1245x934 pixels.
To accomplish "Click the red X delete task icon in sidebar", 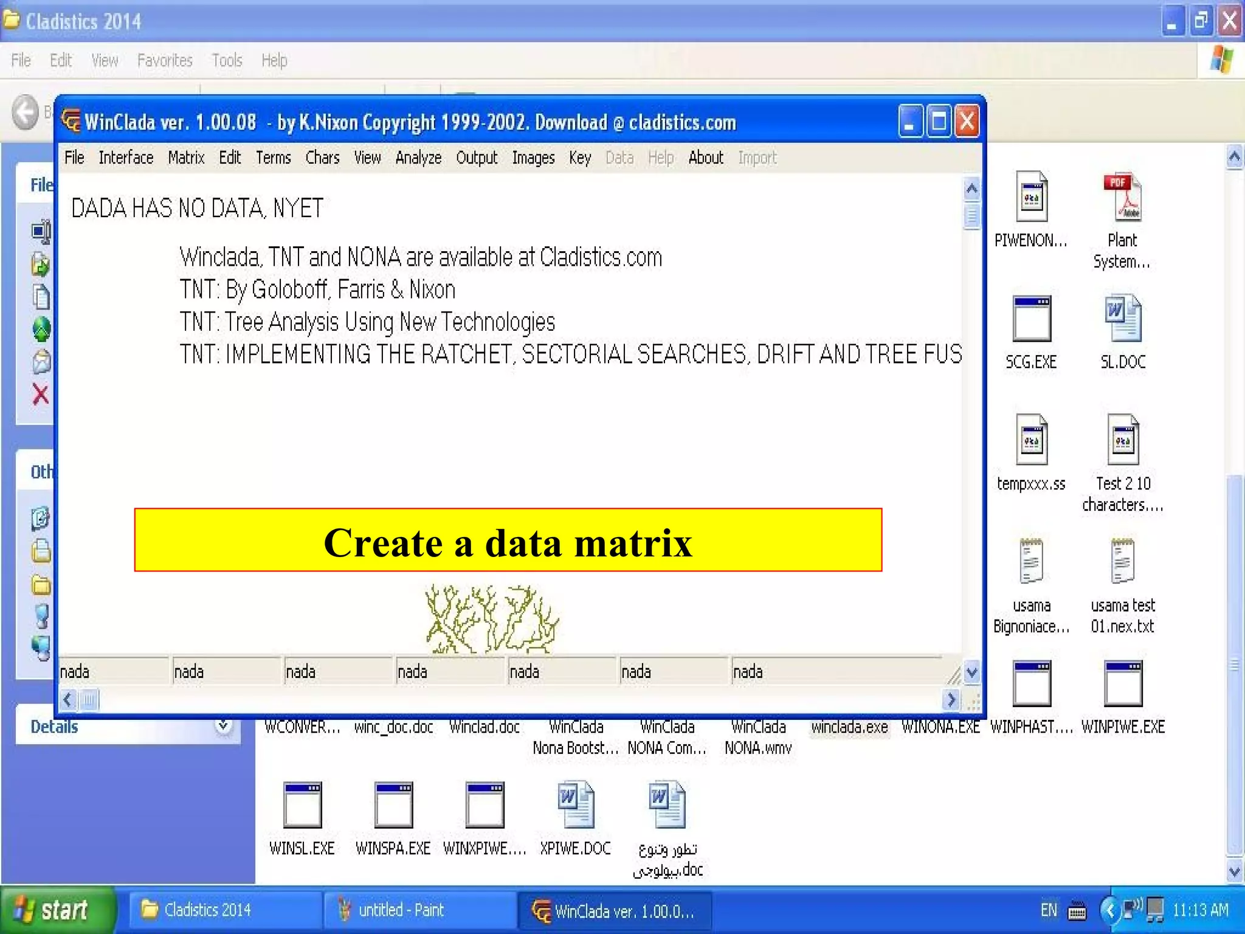I will [41, 394].
